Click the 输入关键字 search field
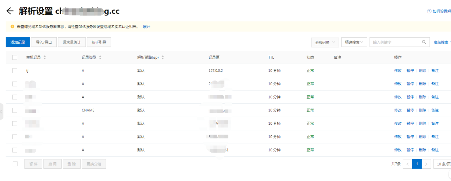Screen dimensions: 451x181 (395, 42)
